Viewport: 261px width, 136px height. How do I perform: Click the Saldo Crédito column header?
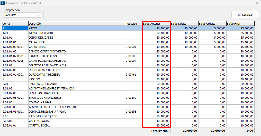pos(212,24)
